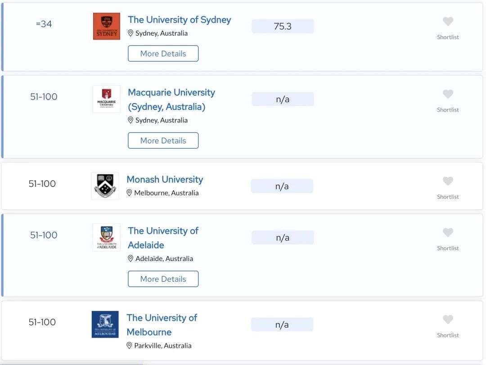Viewport: 486px width, 365px height.
Task: Open the Monash University title link
Action: point(165,179)
